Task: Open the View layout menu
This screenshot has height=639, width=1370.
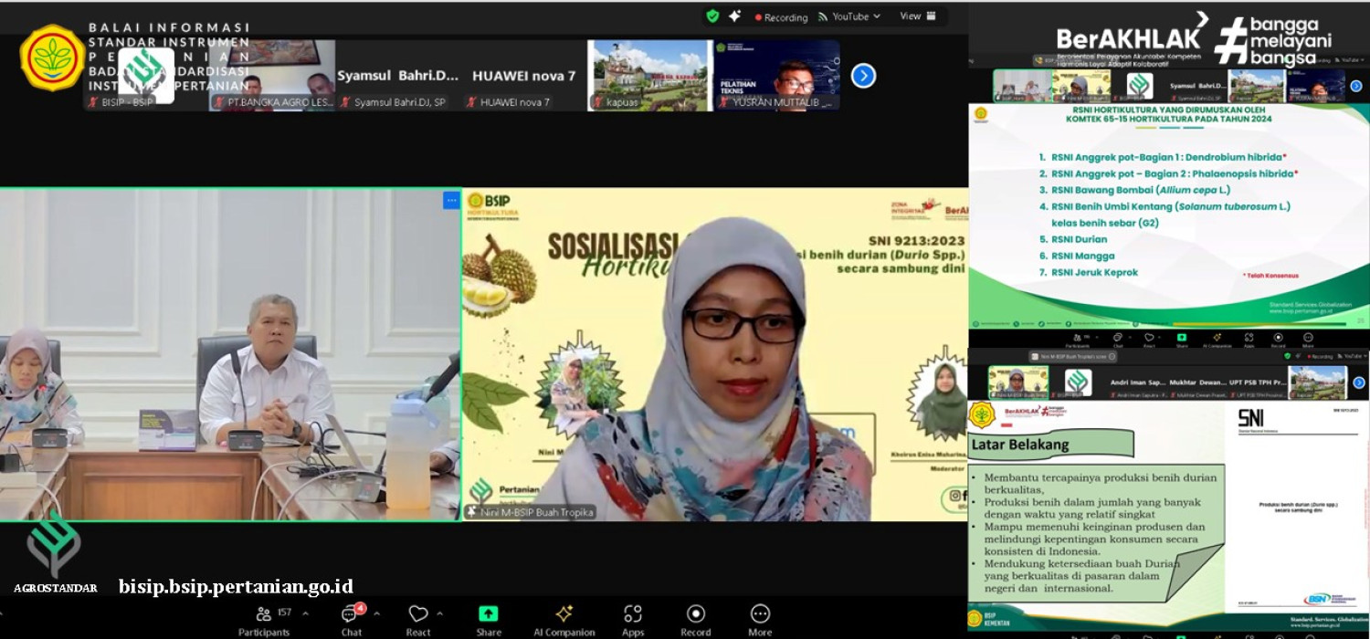Action: 918,16
